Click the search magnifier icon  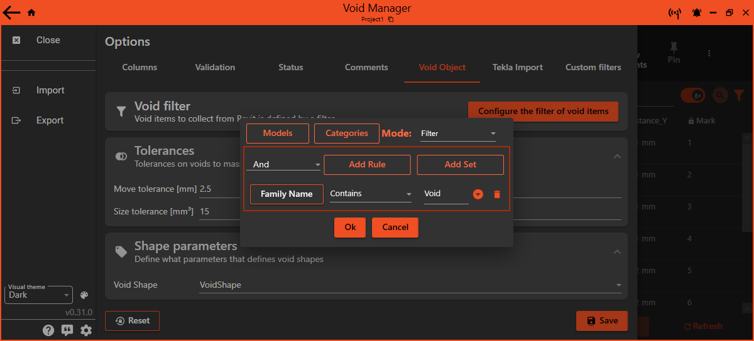(720, 95)
